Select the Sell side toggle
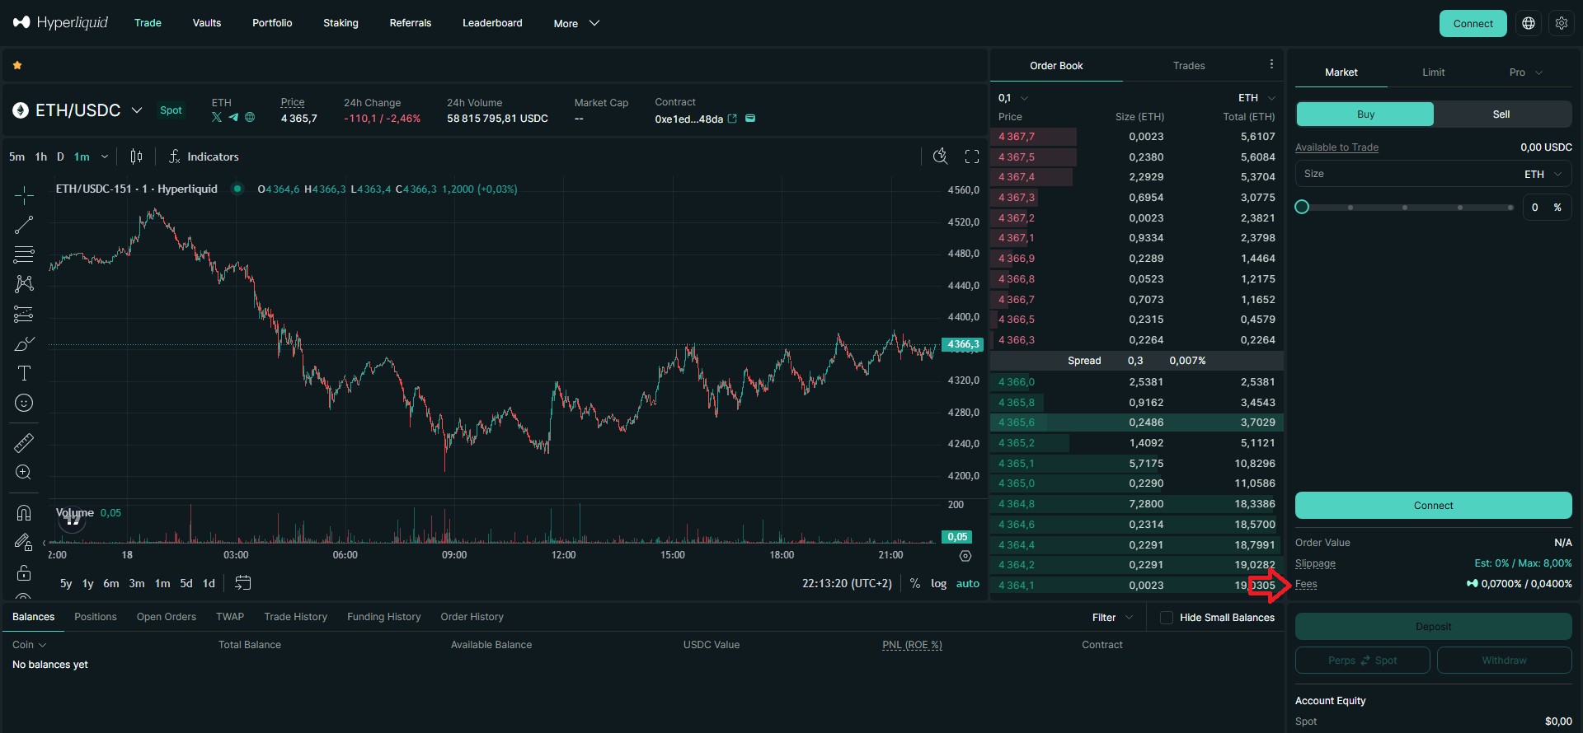This screenshot has width=1583, height=733. [x=1501, y=114]
